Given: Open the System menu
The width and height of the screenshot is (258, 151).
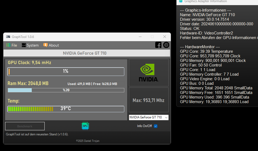Looking at the screenshot, I should coord(30,45).
